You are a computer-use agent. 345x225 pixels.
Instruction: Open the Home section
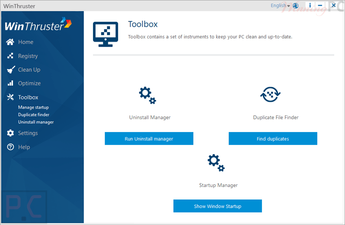(26, 42)
